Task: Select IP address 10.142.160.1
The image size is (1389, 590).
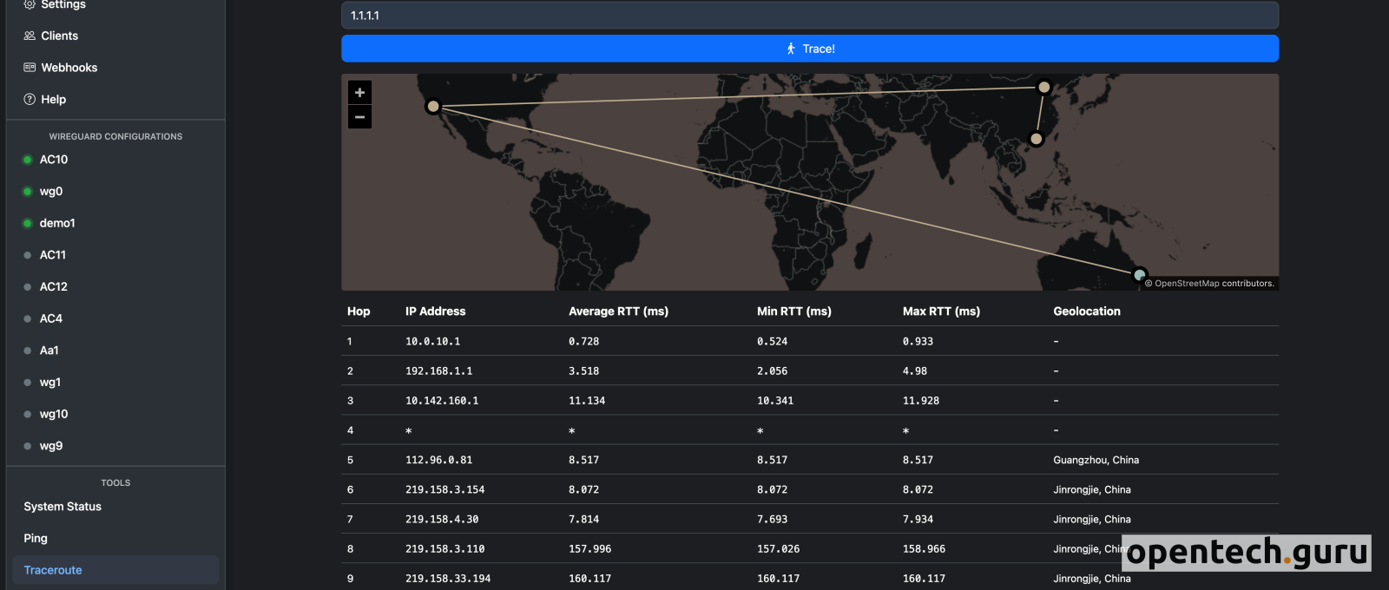Action: point(442,401)
